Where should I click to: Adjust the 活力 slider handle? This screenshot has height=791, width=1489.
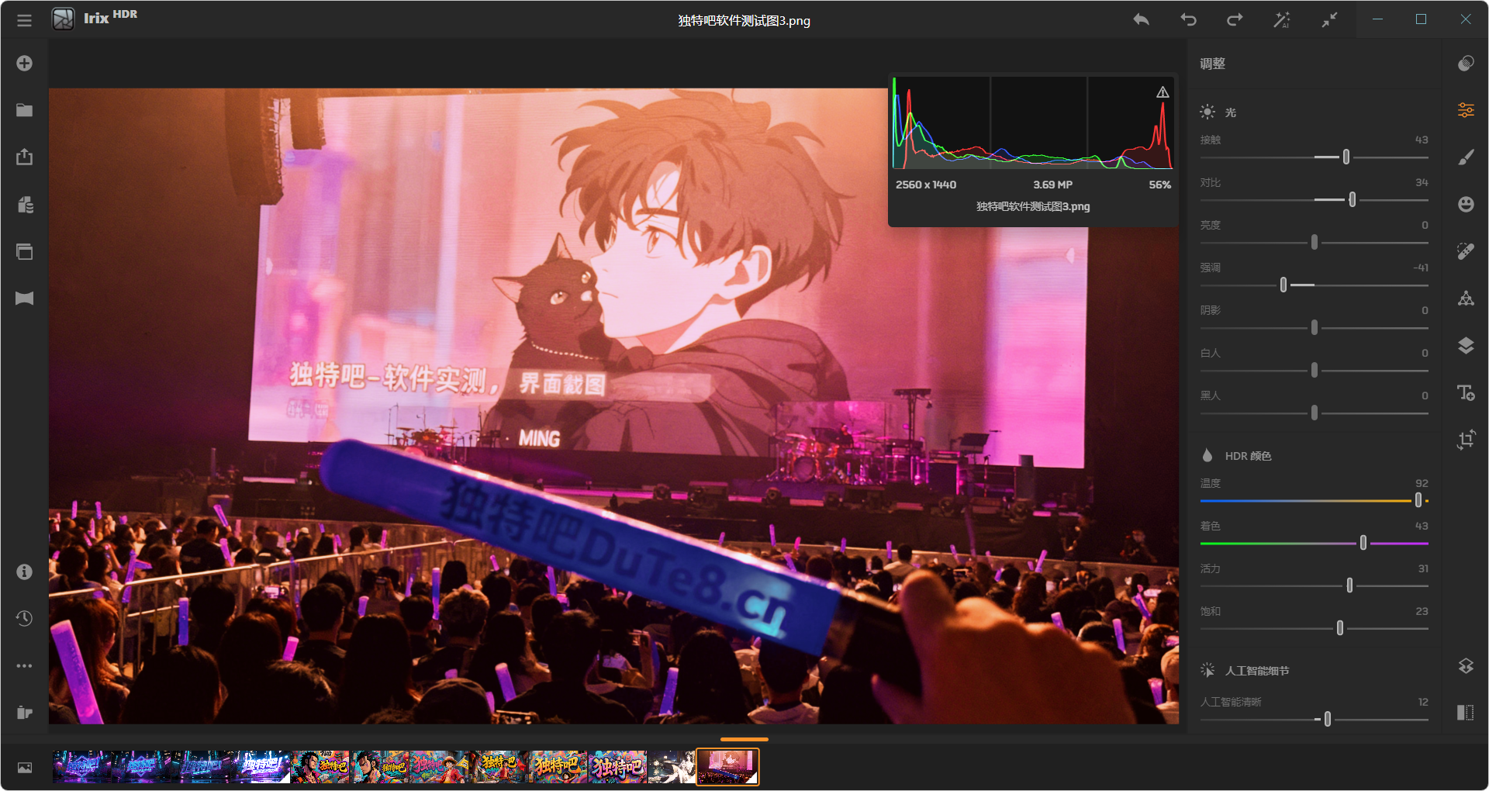1349,585
